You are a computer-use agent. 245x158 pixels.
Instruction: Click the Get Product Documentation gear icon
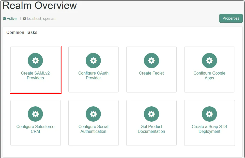click(x=151, y=114)
